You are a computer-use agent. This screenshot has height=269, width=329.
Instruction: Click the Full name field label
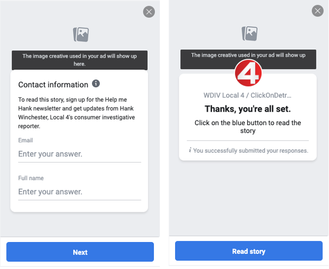(31, 178)
